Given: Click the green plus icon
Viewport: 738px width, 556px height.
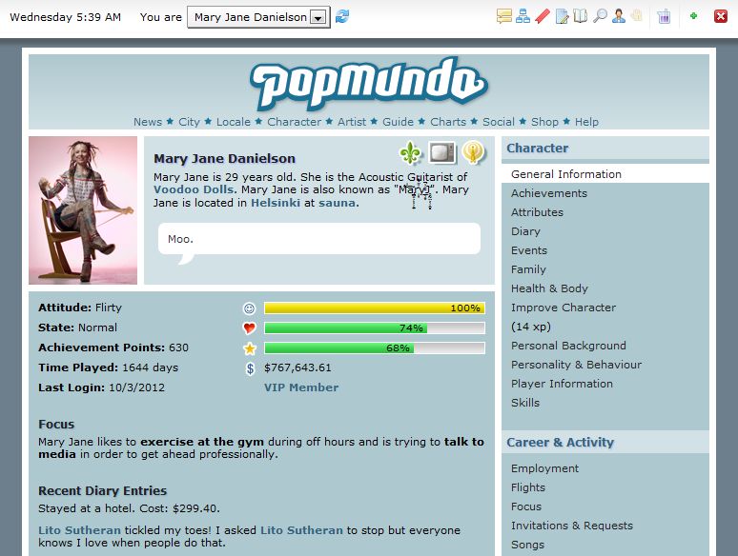Looking at the screenshot, I should pos(693,16).
